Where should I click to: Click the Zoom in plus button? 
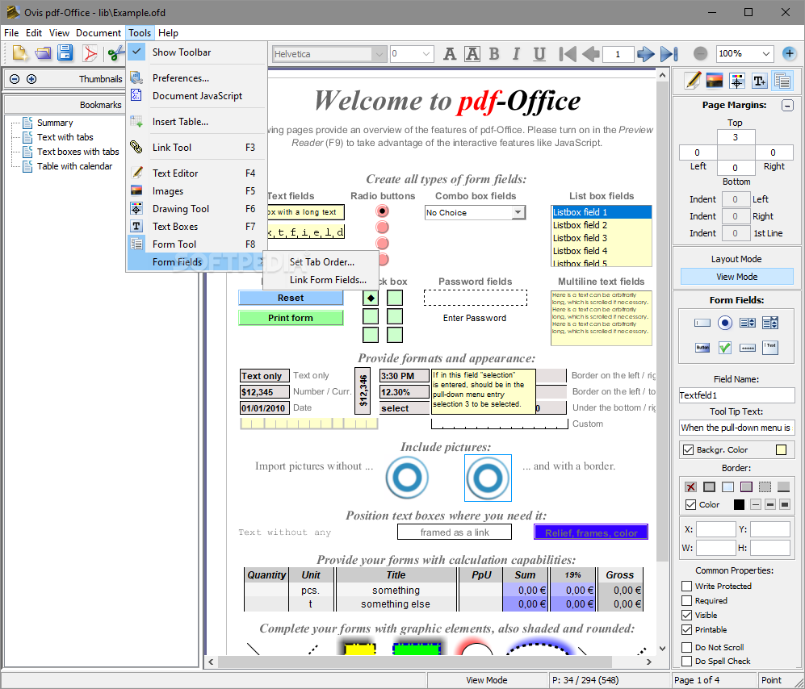coord(789,53)
